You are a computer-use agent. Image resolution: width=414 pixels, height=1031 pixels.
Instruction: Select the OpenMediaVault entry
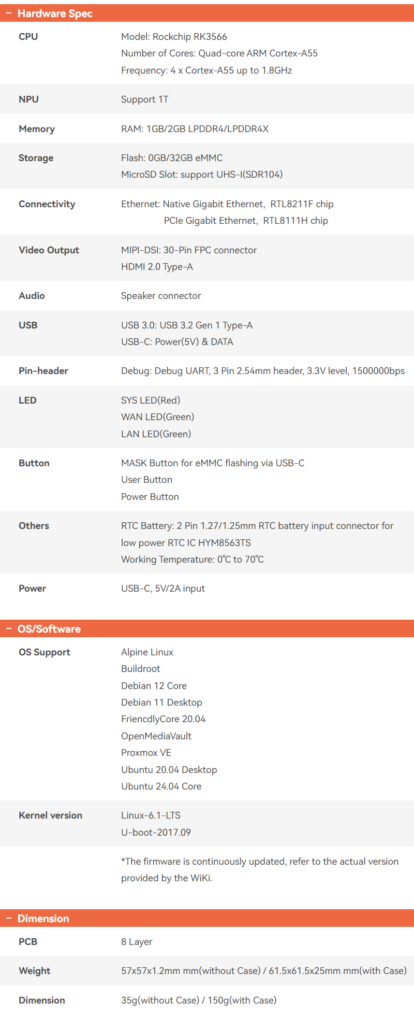tap(156, 736)
